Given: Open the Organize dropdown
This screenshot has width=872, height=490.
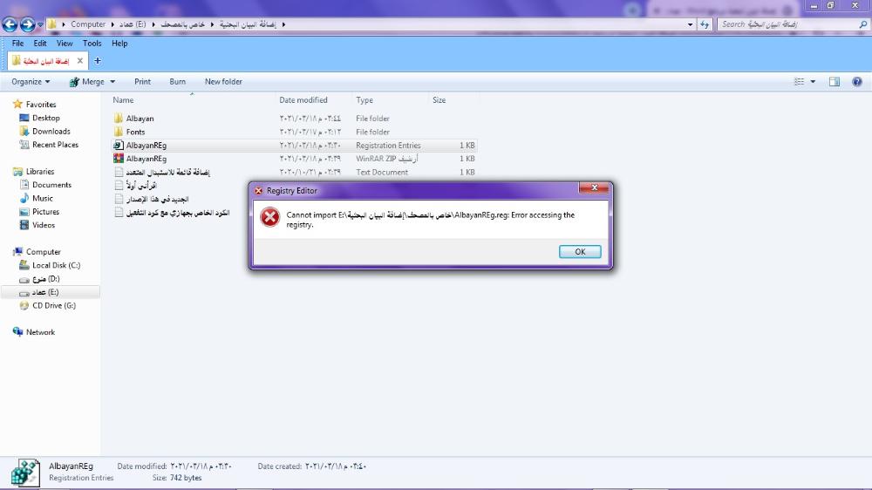Looking at the screenshot, I should 31,81.
